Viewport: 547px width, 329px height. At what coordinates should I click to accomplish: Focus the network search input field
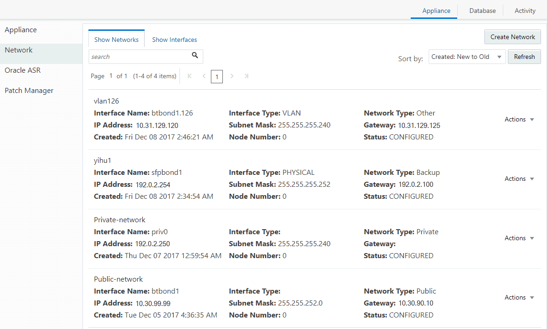click(138, 57)
